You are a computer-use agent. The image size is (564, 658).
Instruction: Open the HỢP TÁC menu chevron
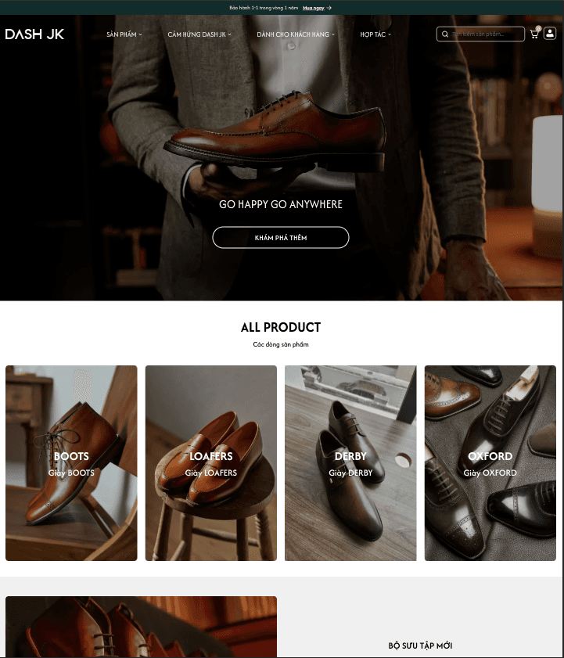(390, 34)
